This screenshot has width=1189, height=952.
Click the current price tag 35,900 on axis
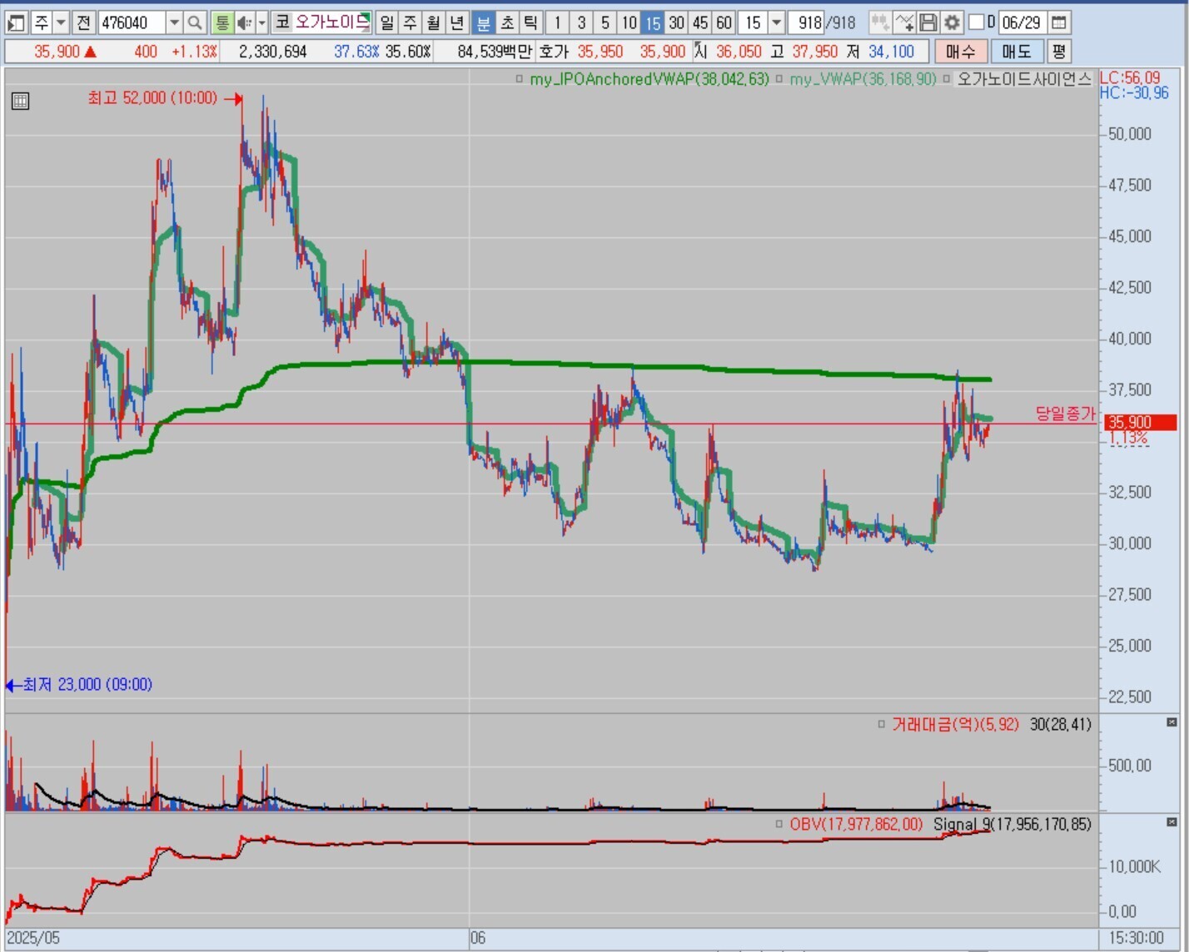[1141, 423]
